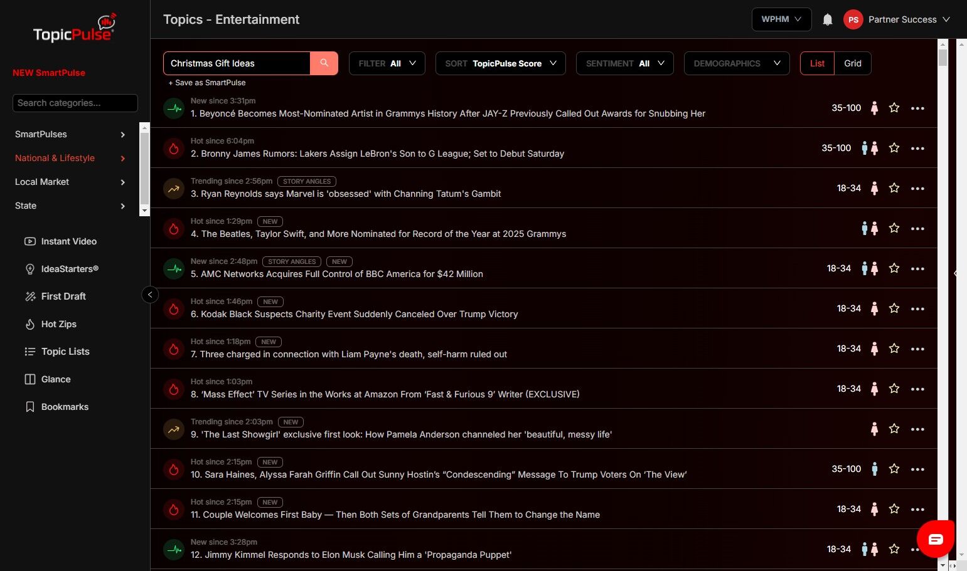
Task: Star The Beatles, Taylor Swift Grammys story
Action: 894,228
